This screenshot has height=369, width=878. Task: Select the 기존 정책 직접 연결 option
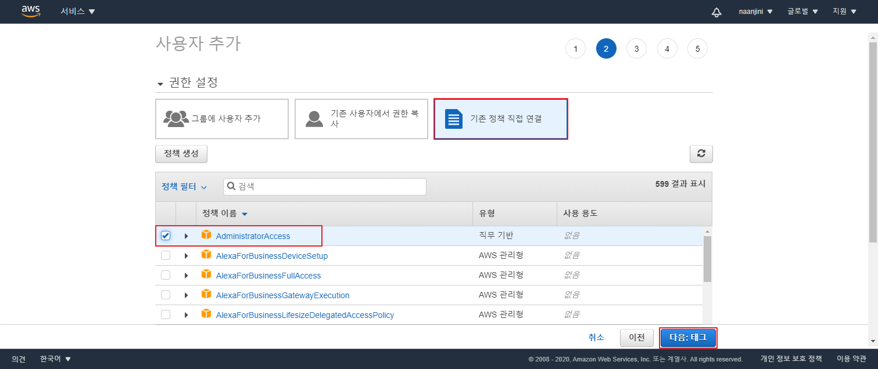point(501,119)
